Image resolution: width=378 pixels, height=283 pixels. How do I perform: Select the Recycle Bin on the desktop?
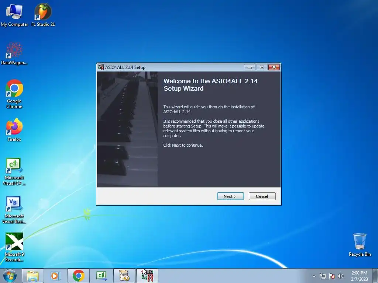[360, 245]
